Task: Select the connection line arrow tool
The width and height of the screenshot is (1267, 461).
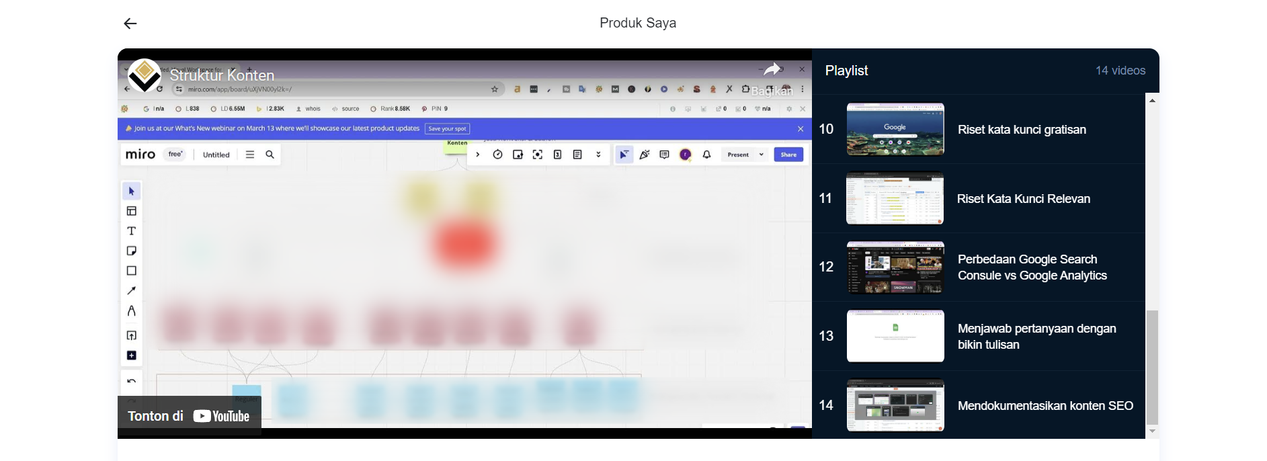Action: [132, 290]
